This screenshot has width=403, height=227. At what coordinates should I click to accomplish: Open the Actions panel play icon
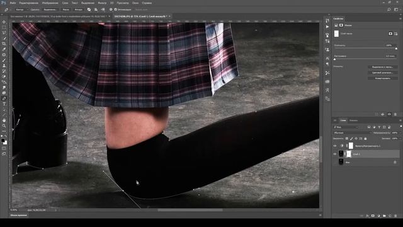(x=327, y=26)
